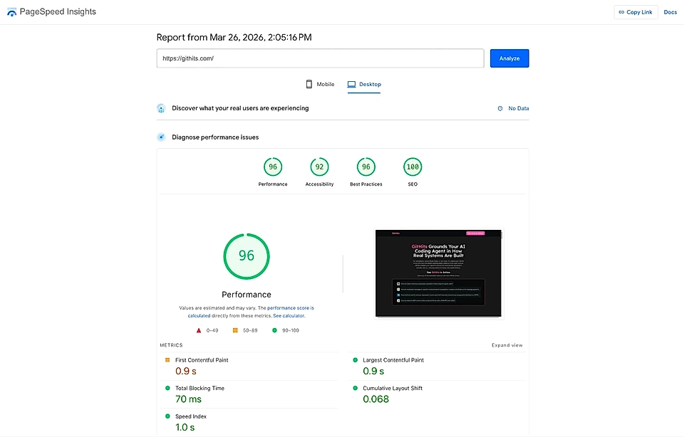Switch to the Desktop tab
Image resolution: width=684 pixels, height=437 pixels.
point(364,84)
